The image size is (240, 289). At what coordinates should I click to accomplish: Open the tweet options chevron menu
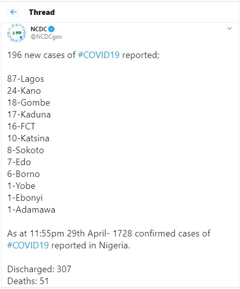(229, 28)
